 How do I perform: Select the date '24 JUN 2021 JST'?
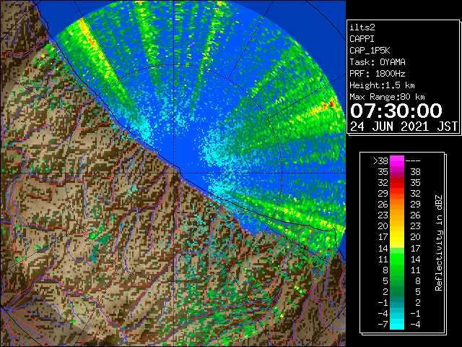point(404,127)
